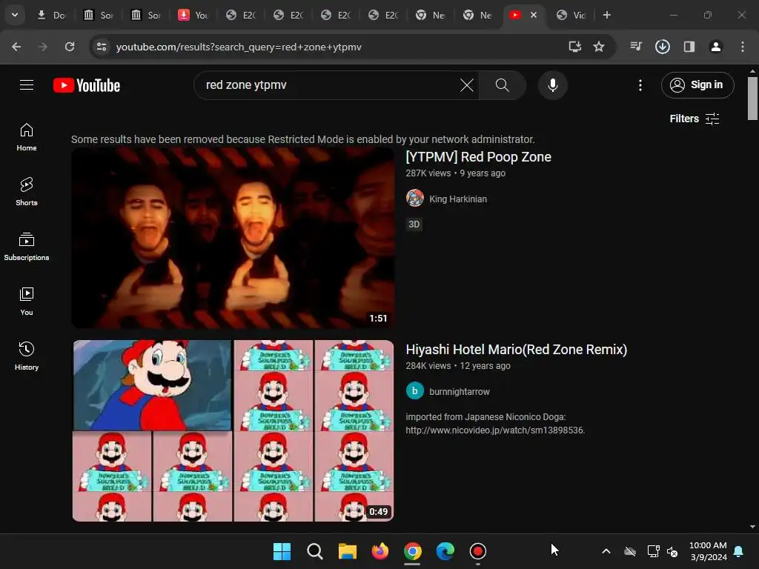The image size is (759, 569).
Task: Open Subscriptions in the sidebar
Action: pos(27,247)
